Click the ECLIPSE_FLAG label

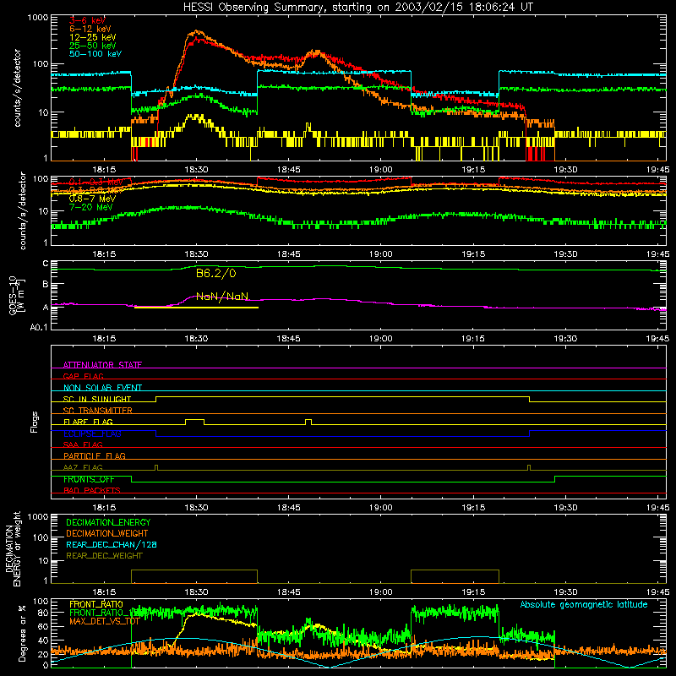pyautogui.click(x=92, y=433)
